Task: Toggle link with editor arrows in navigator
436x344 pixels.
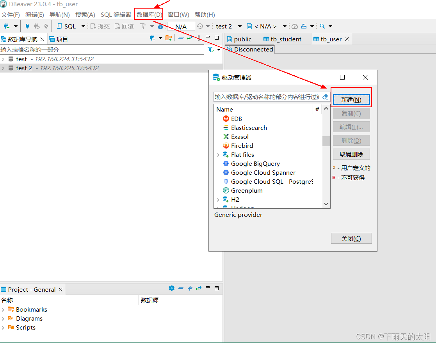Action: point(190,38)
